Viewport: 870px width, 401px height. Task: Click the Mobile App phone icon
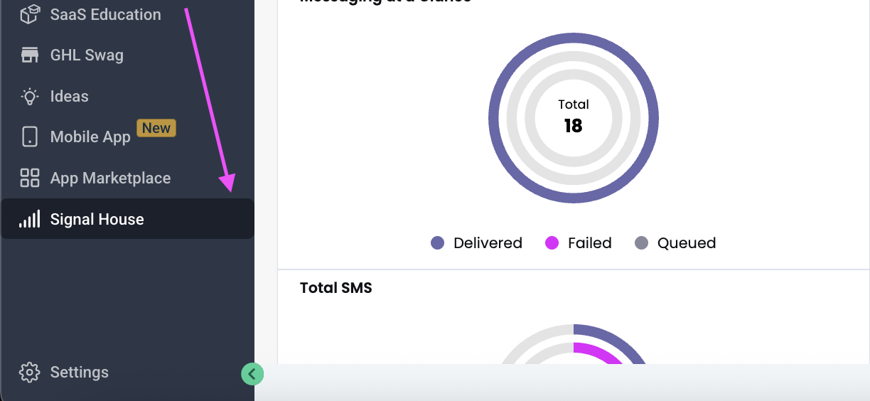coord(30,137)
